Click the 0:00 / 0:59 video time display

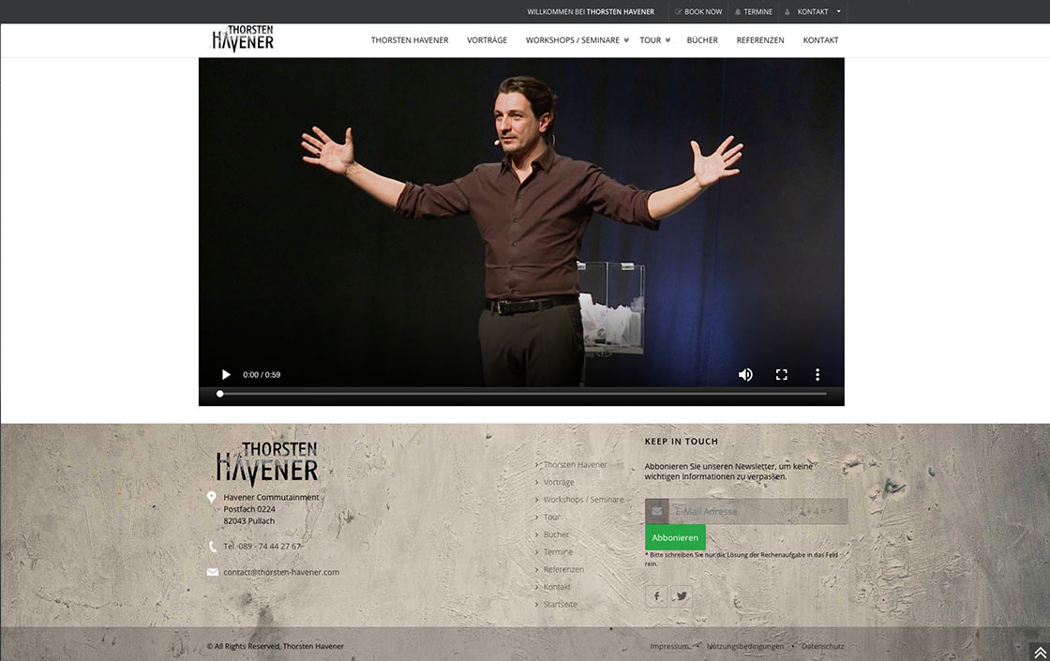coord(262,375)
